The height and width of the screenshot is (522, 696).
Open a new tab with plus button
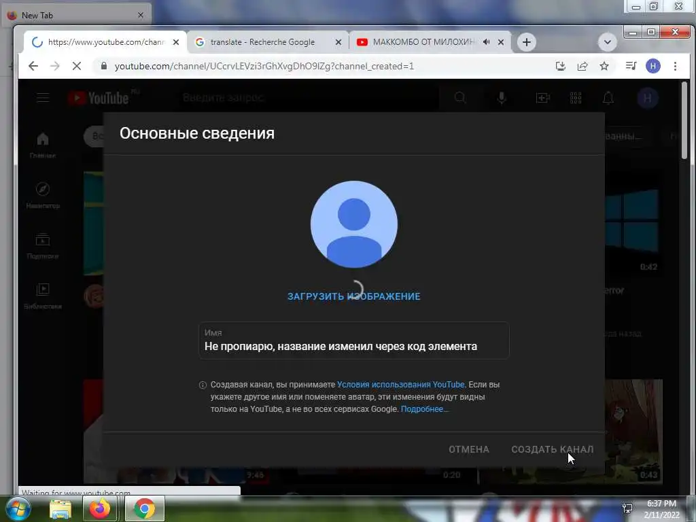(x=527, y=42)
